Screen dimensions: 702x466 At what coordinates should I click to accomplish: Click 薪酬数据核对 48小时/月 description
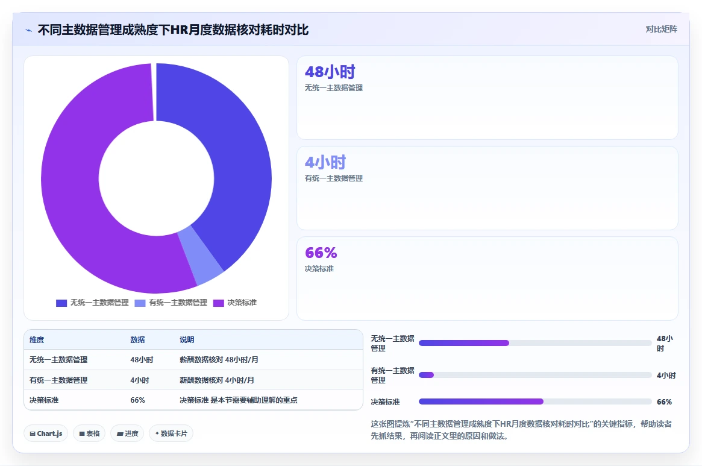[219, 360]
